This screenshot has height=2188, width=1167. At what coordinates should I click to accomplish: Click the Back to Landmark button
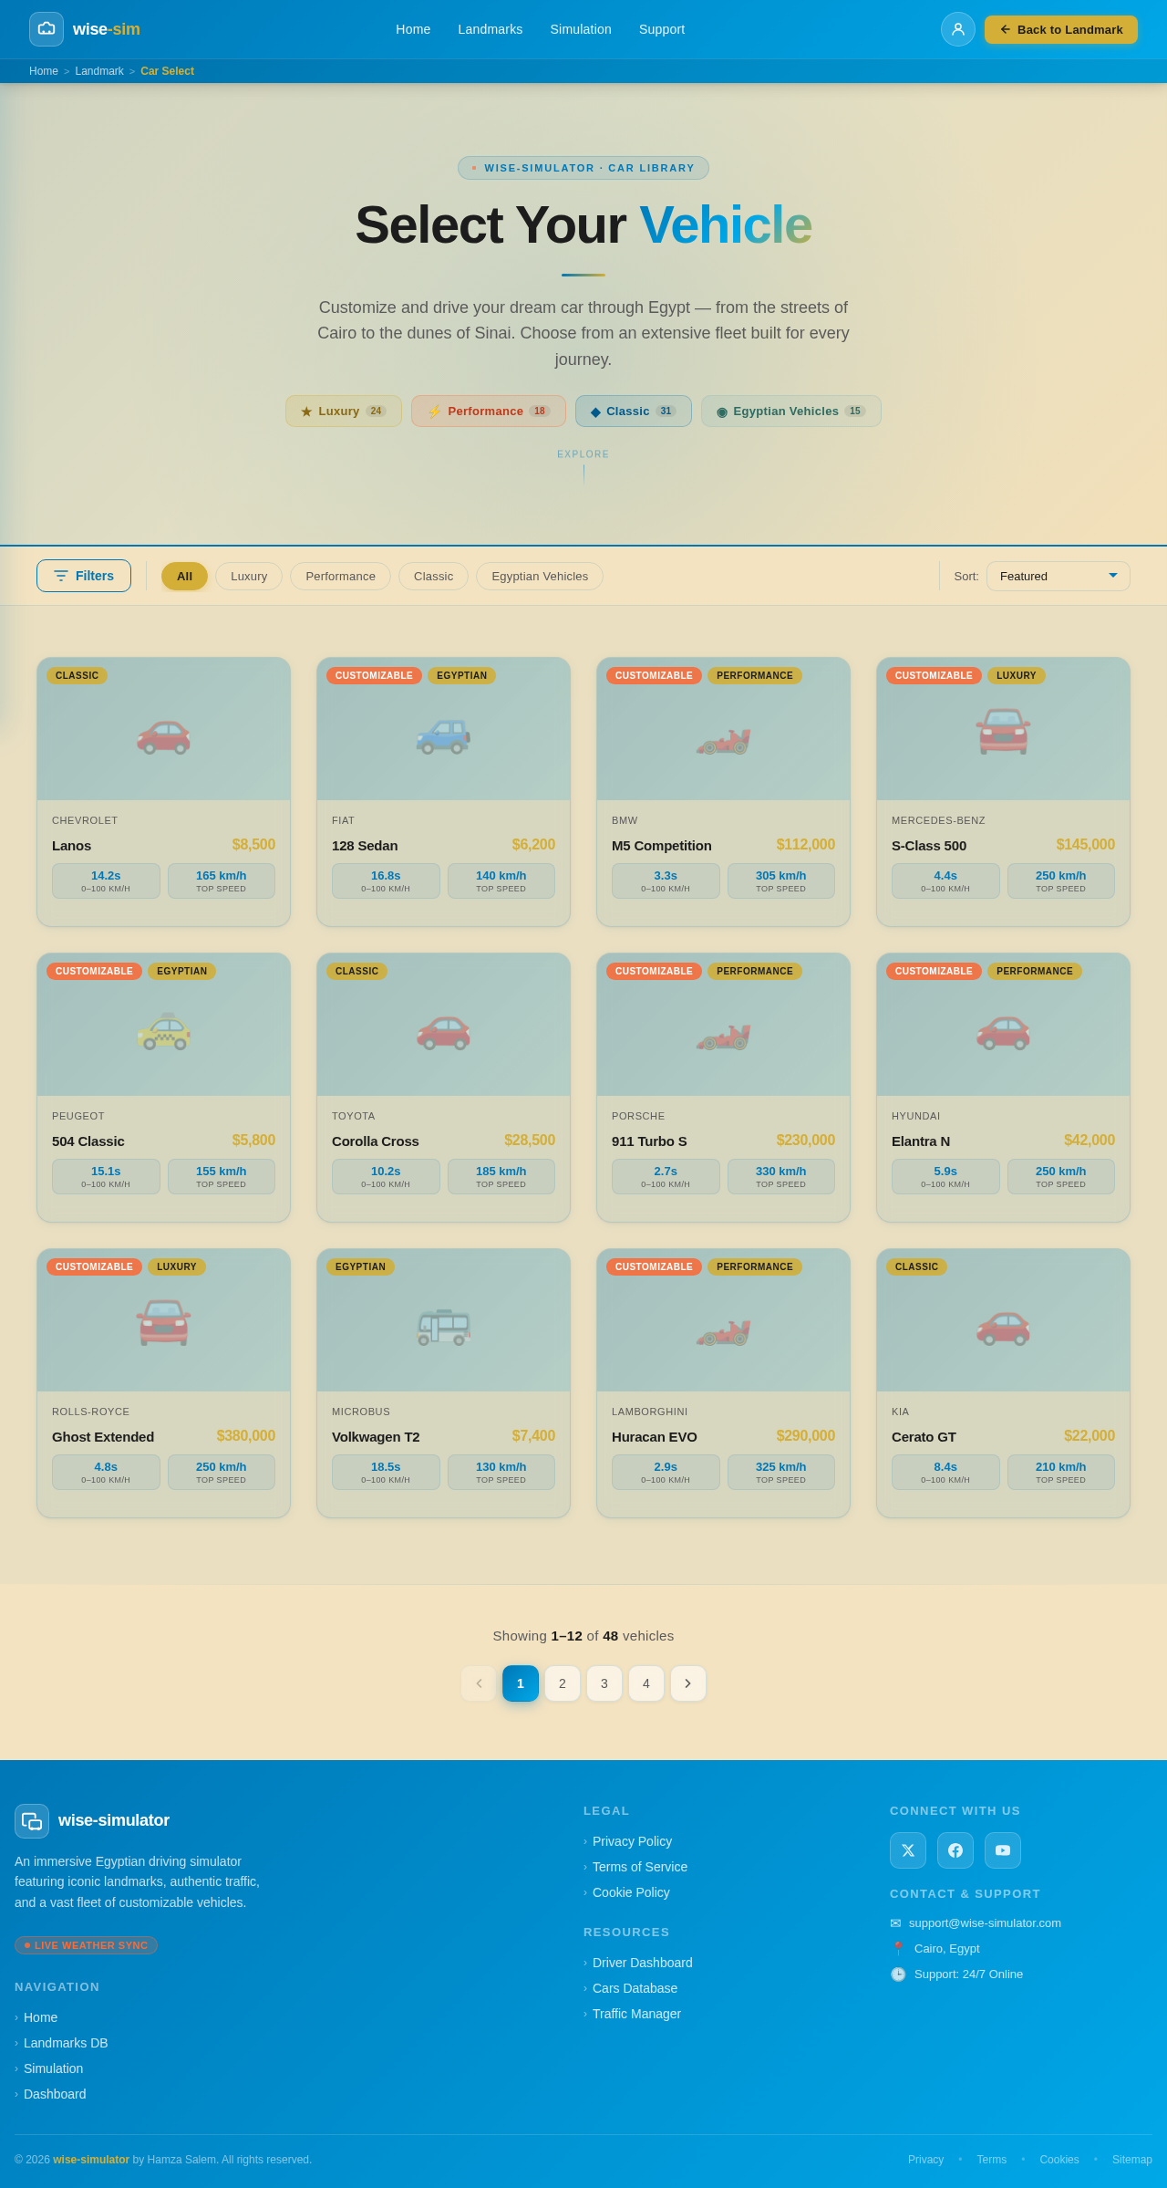coord(1061,29)
